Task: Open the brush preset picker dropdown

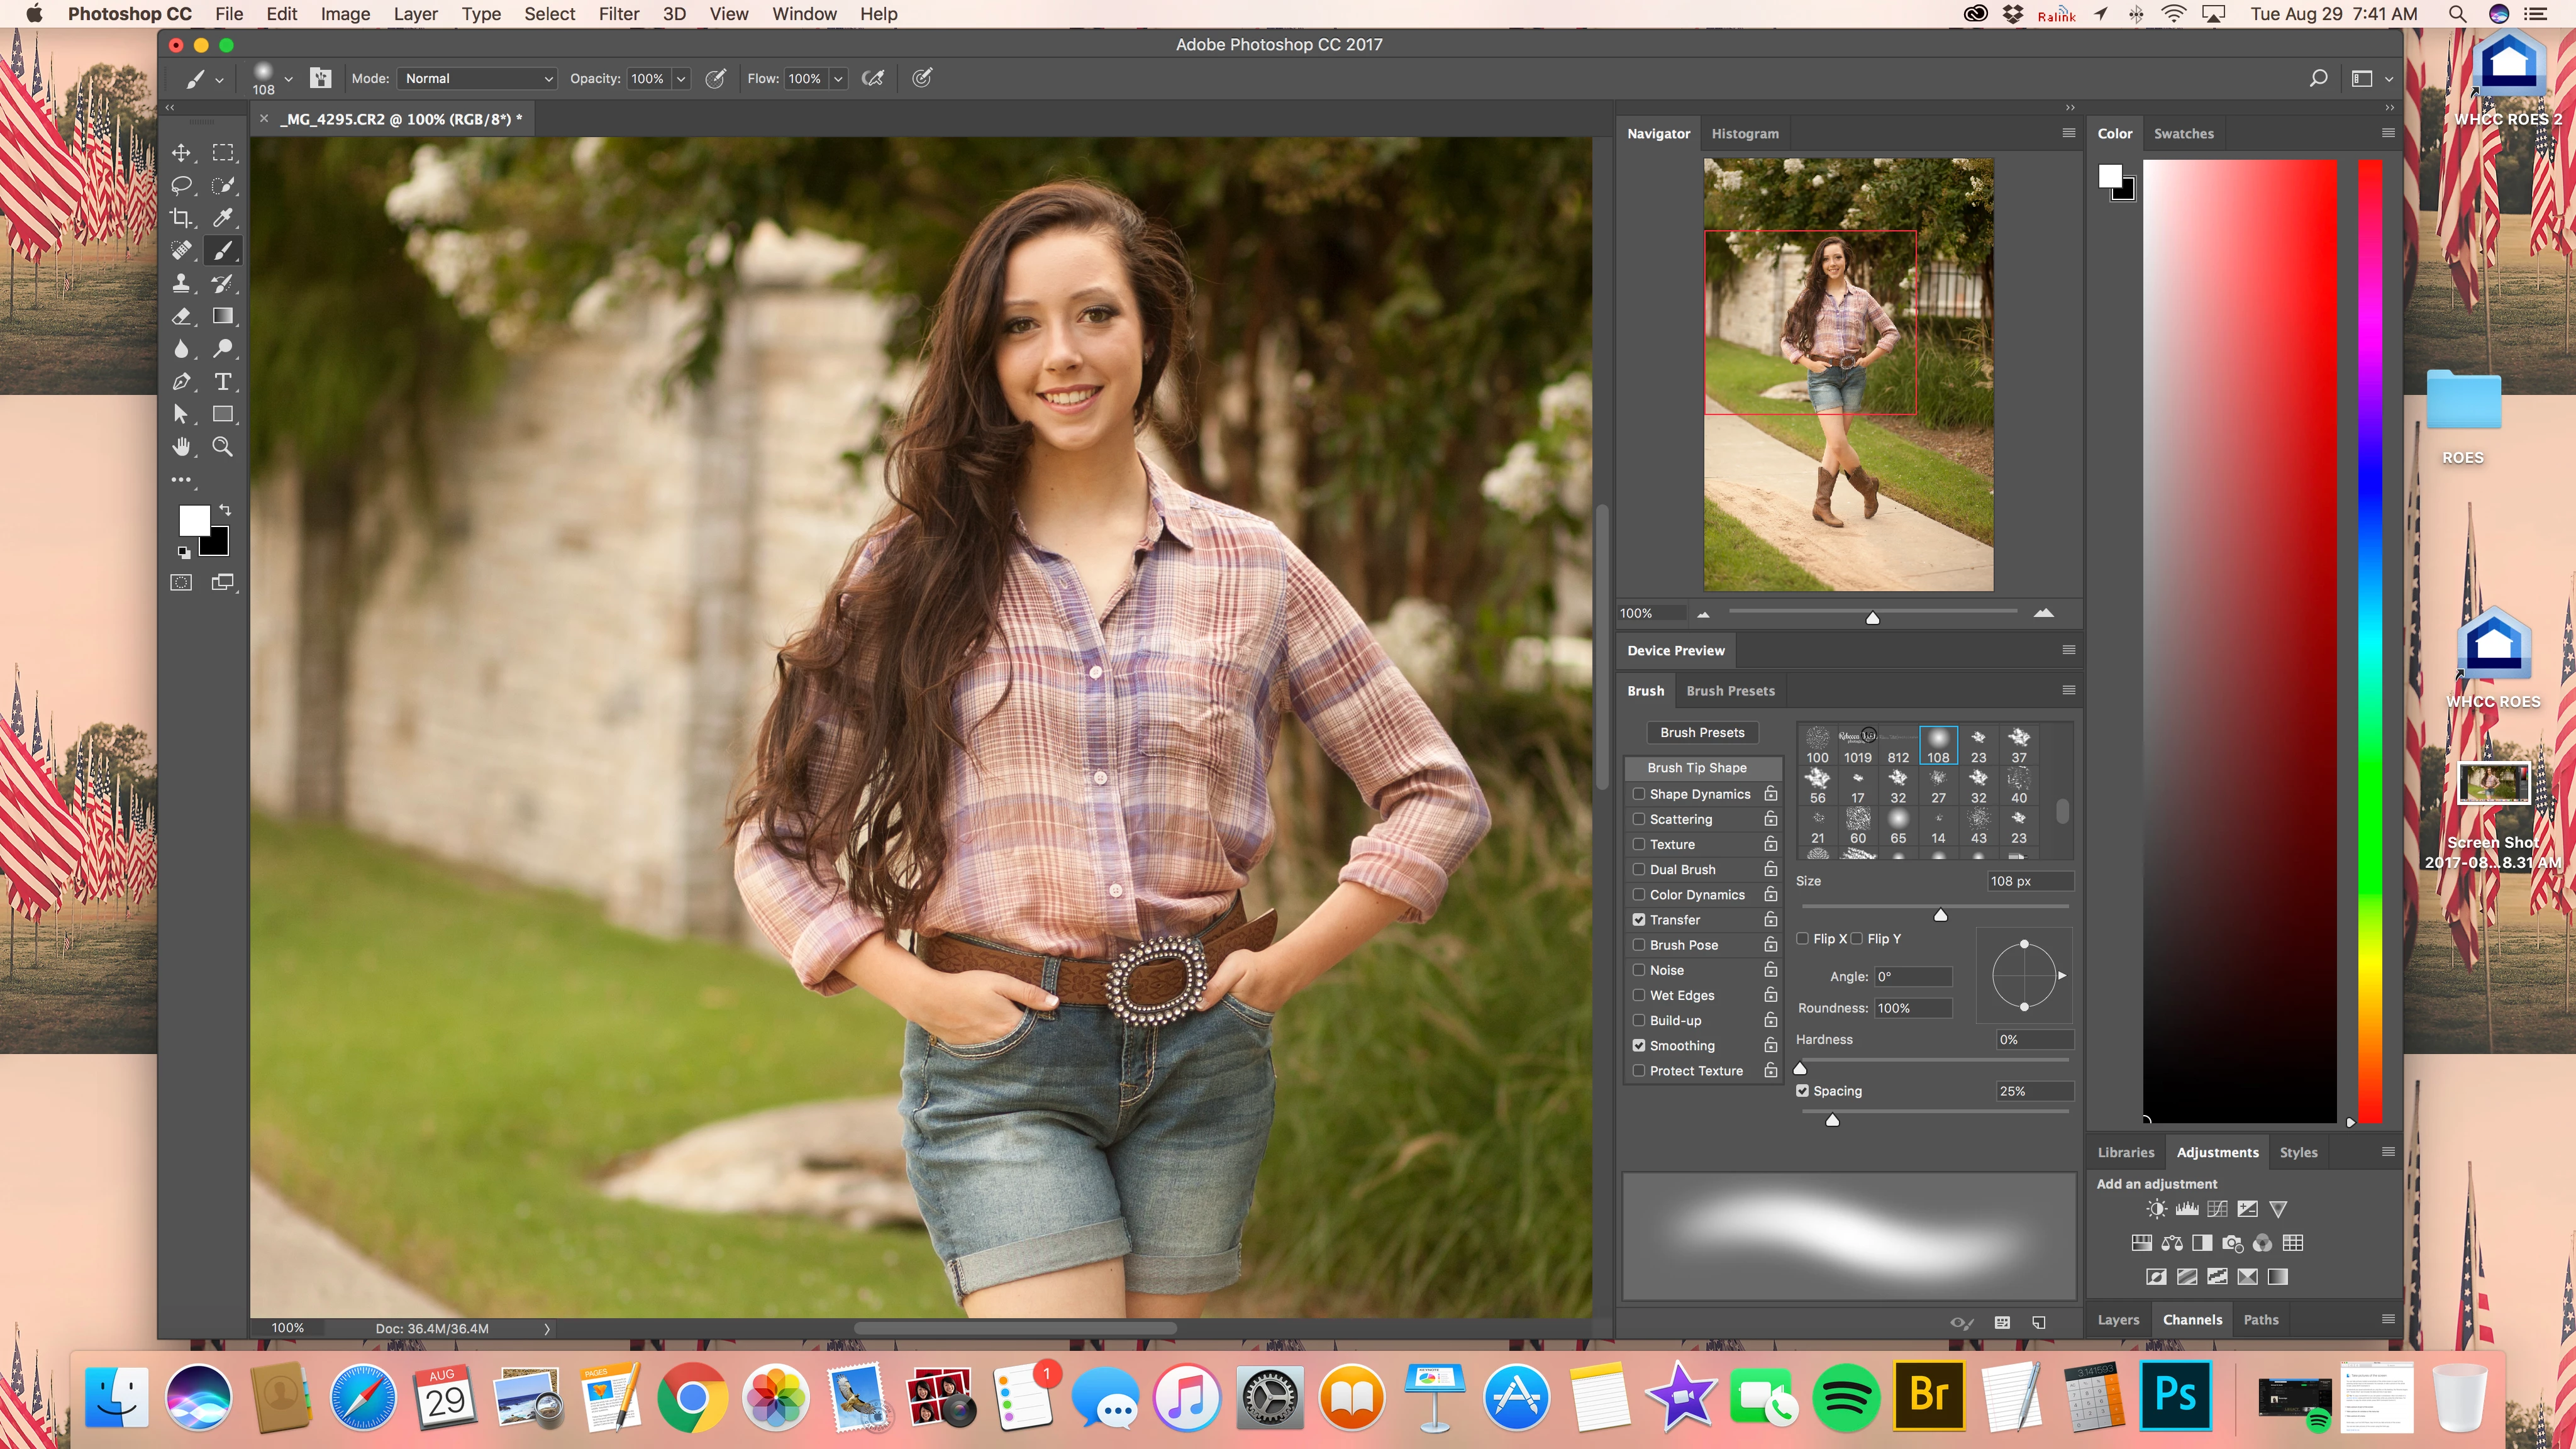Action: pyautogui.click(x=288, y=78)
